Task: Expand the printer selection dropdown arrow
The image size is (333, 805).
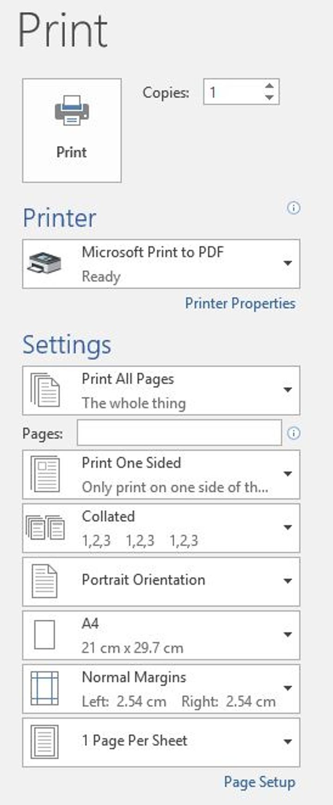Action: coord(288,263)
